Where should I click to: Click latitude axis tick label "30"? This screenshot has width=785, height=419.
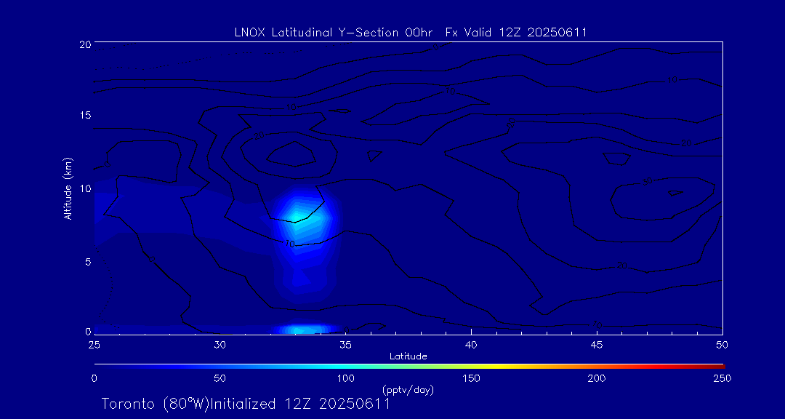click(x=220, y=345)
